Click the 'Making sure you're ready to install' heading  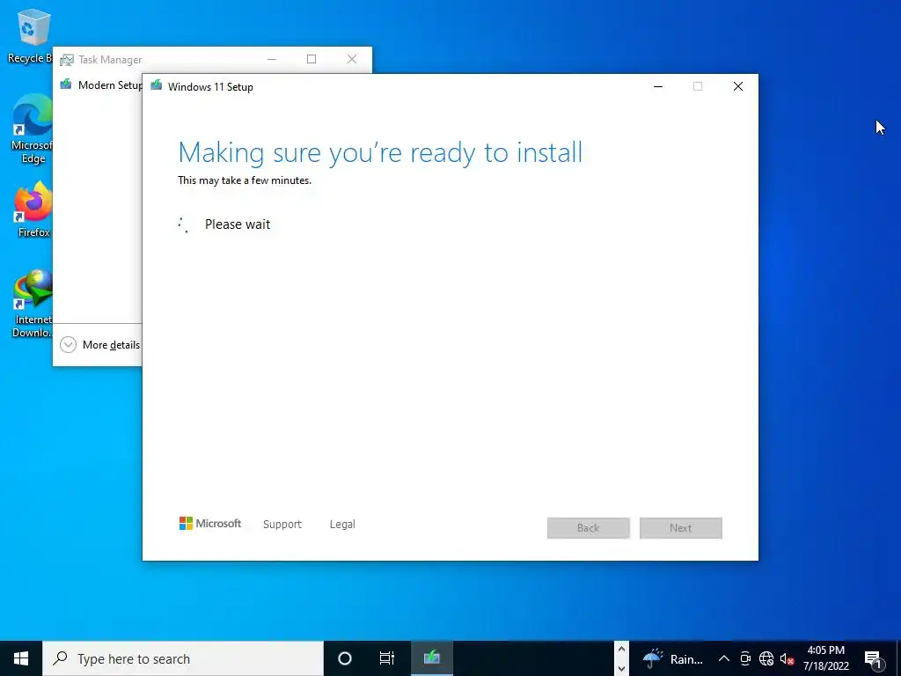[x=380, y=153]
